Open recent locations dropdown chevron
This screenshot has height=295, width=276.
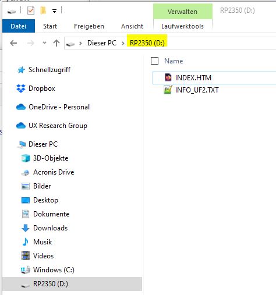click(44, 42)
